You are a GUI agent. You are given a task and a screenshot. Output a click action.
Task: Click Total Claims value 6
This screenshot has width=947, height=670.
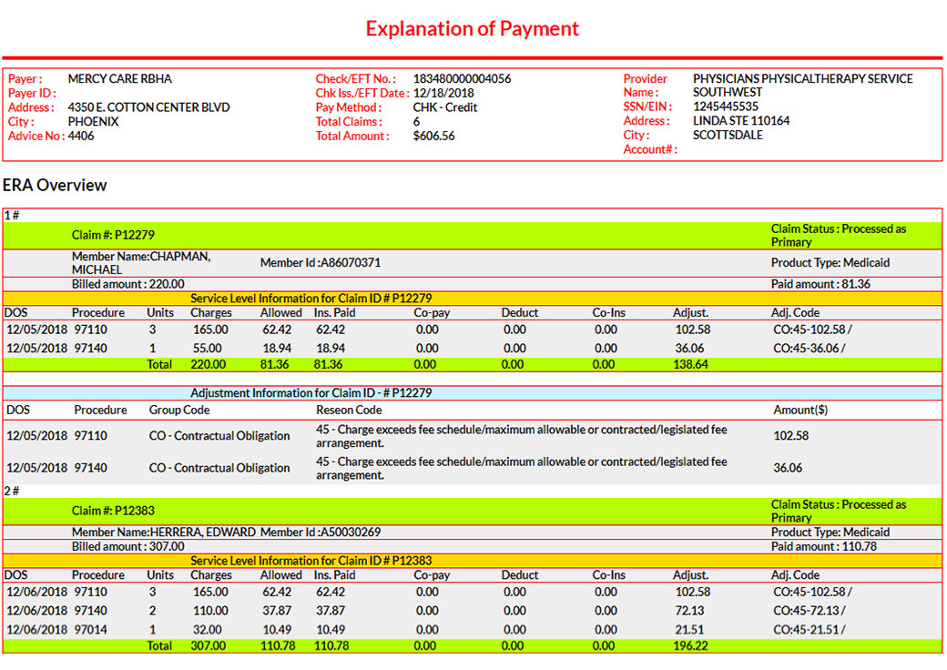coord(416,121)
